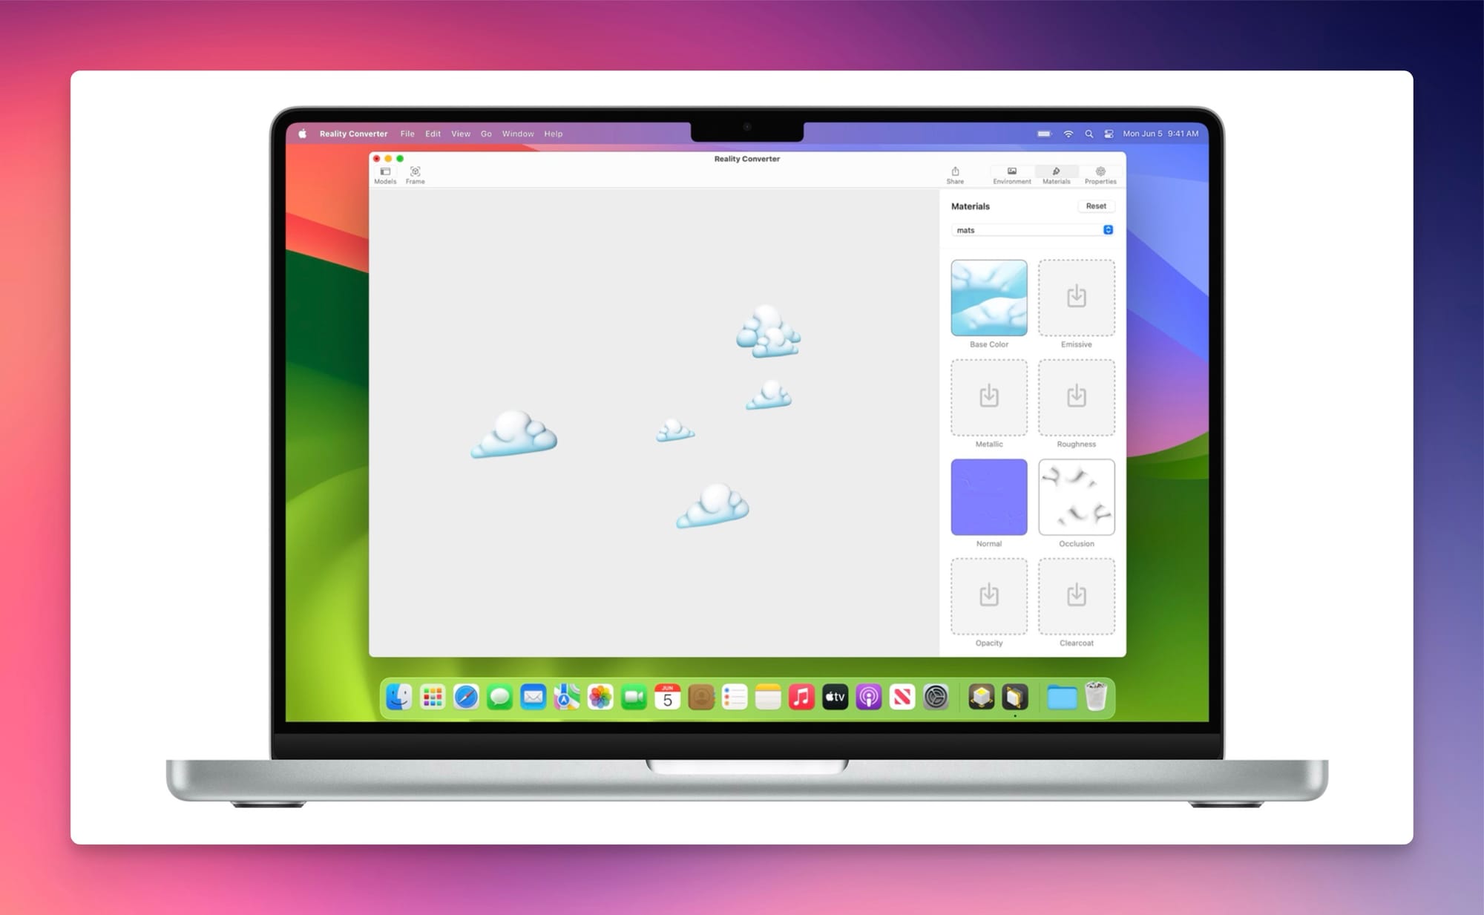Click the purple Normal map swatch
Viewport: 1484px width, 915px height.
[x=988, y=496]
